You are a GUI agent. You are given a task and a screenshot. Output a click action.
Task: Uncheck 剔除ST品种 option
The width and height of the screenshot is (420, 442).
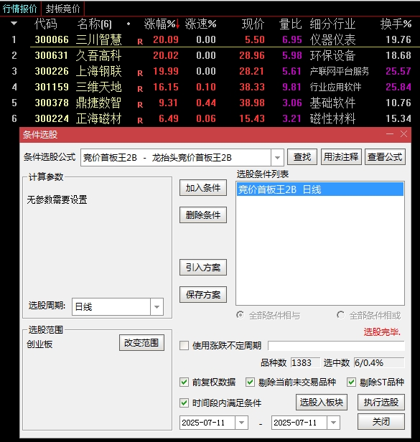351,382
